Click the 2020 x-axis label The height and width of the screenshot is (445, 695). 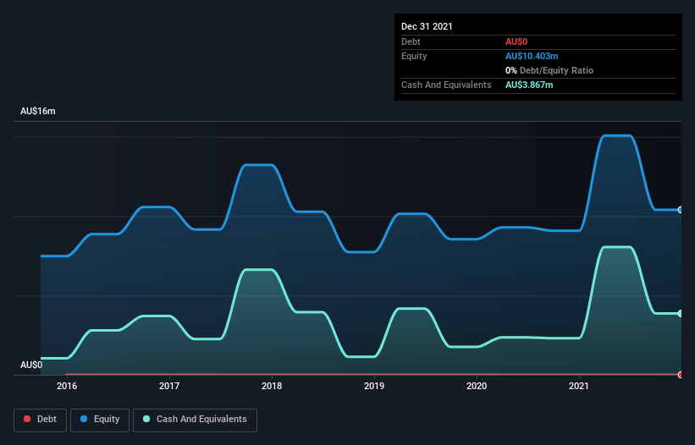477,386
